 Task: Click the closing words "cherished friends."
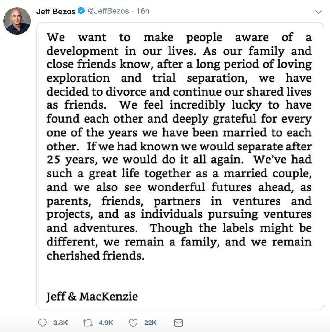[95, 256]
